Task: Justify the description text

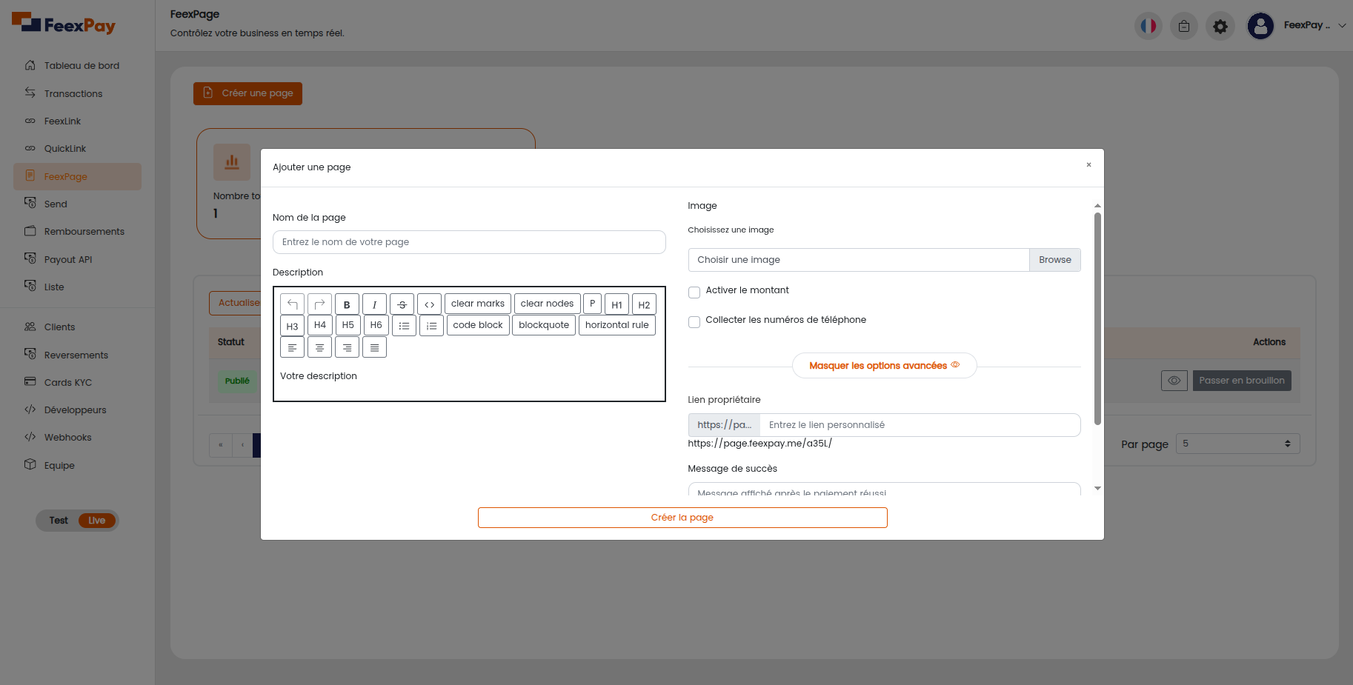Action: tap(374, 347)
